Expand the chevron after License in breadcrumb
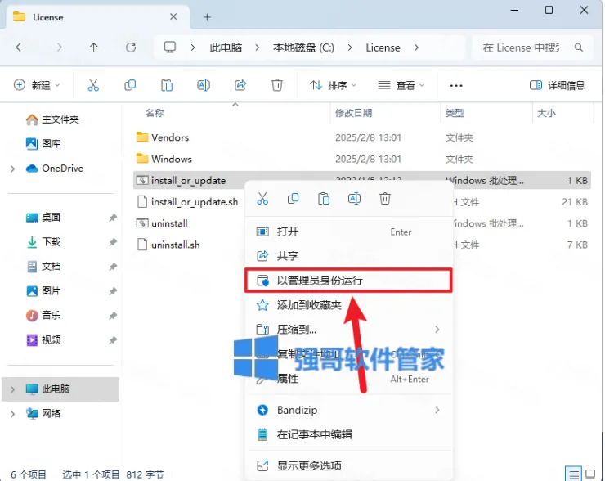The width and height of the screenshot is (605, 481). [416, 47]
